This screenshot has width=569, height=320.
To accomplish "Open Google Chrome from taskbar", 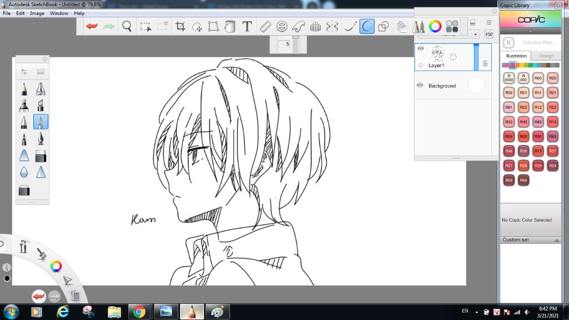I will pos(139,312).
